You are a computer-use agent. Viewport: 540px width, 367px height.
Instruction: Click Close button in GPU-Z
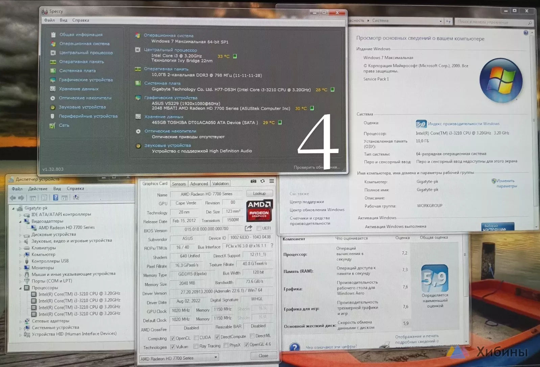coord(263,356)
